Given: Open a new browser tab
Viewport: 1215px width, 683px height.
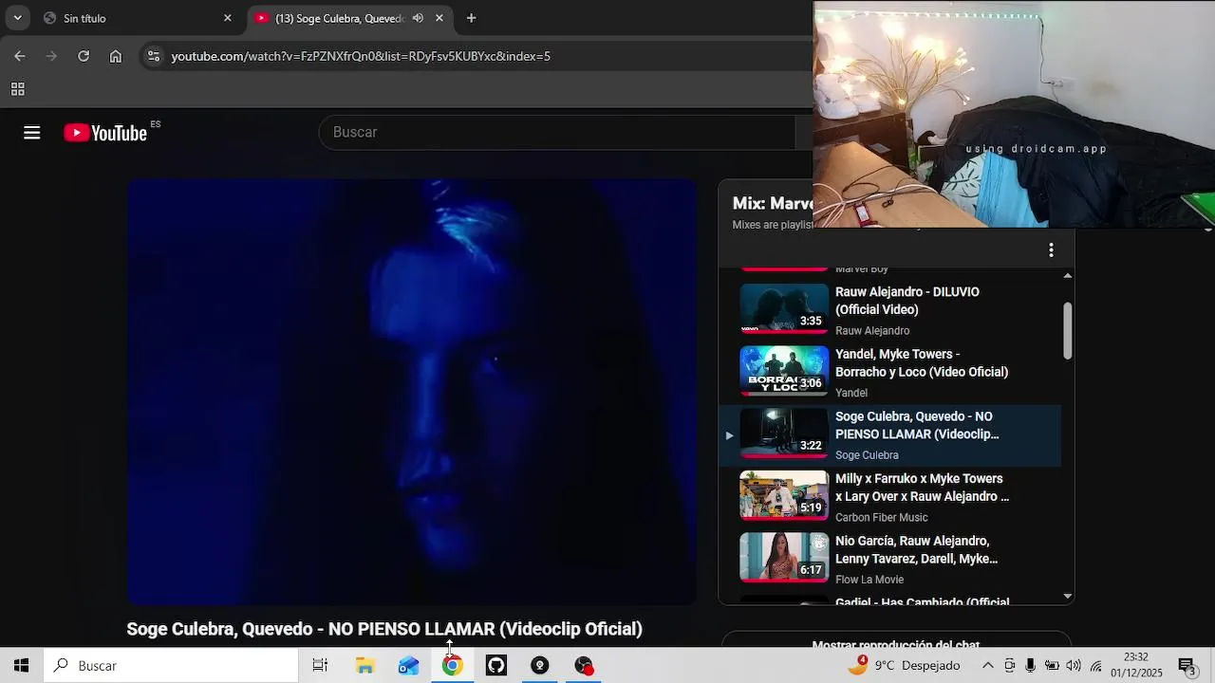Looking at the screenshot, I should point(471,18).
